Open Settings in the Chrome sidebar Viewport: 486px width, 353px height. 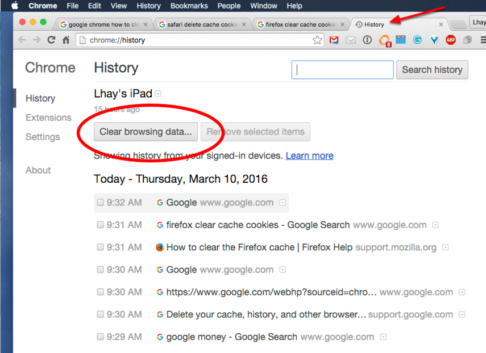tap(43, 137)
